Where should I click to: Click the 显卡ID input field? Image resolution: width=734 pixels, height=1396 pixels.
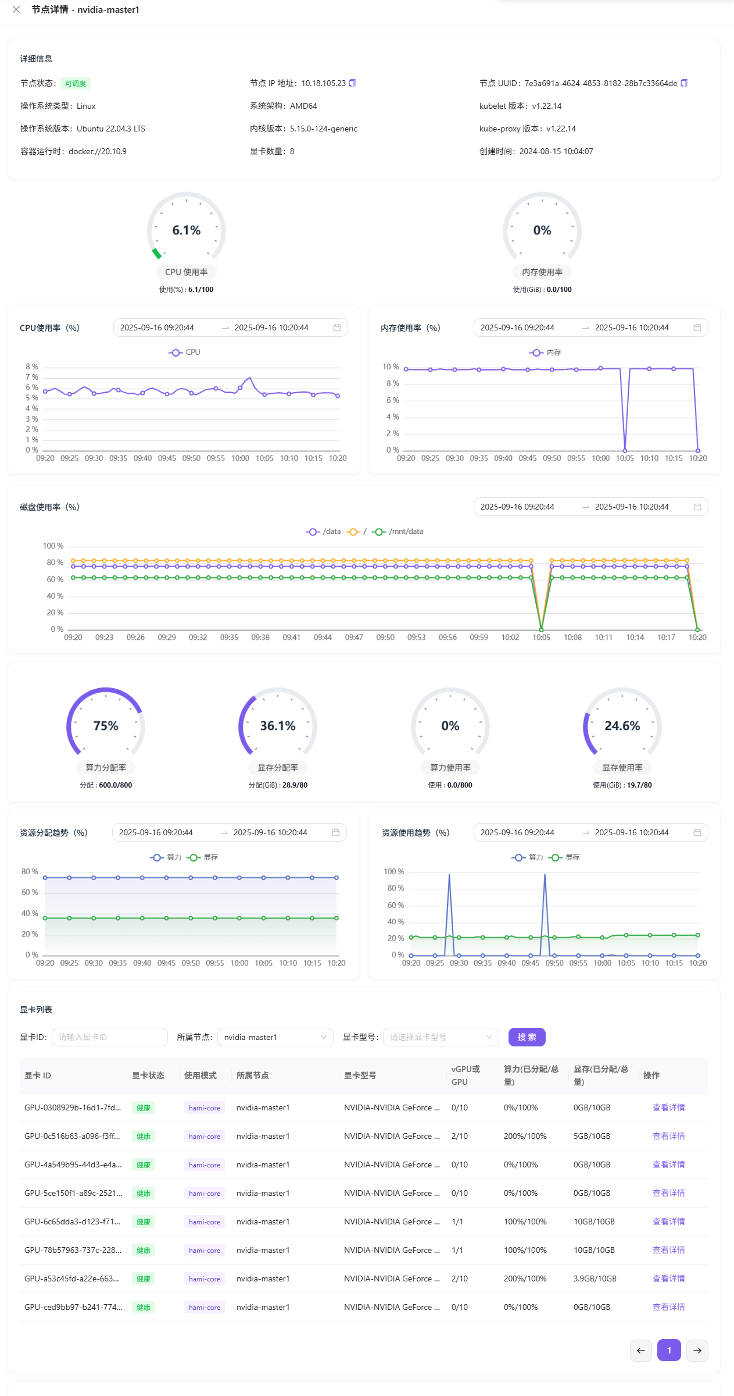pos(110,1037)
